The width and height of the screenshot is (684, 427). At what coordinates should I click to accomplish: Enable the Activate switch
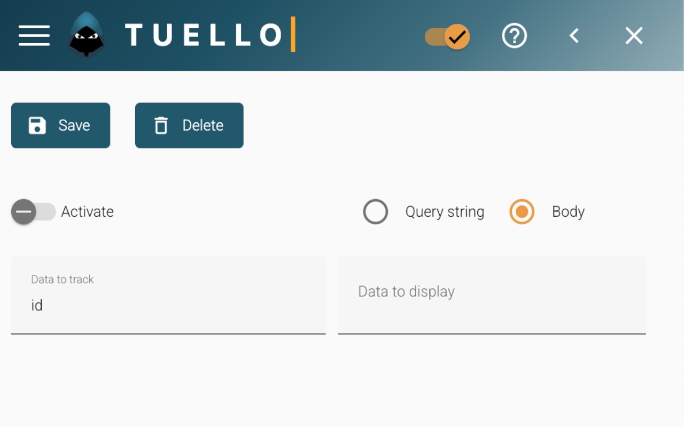tap(33, 212)
